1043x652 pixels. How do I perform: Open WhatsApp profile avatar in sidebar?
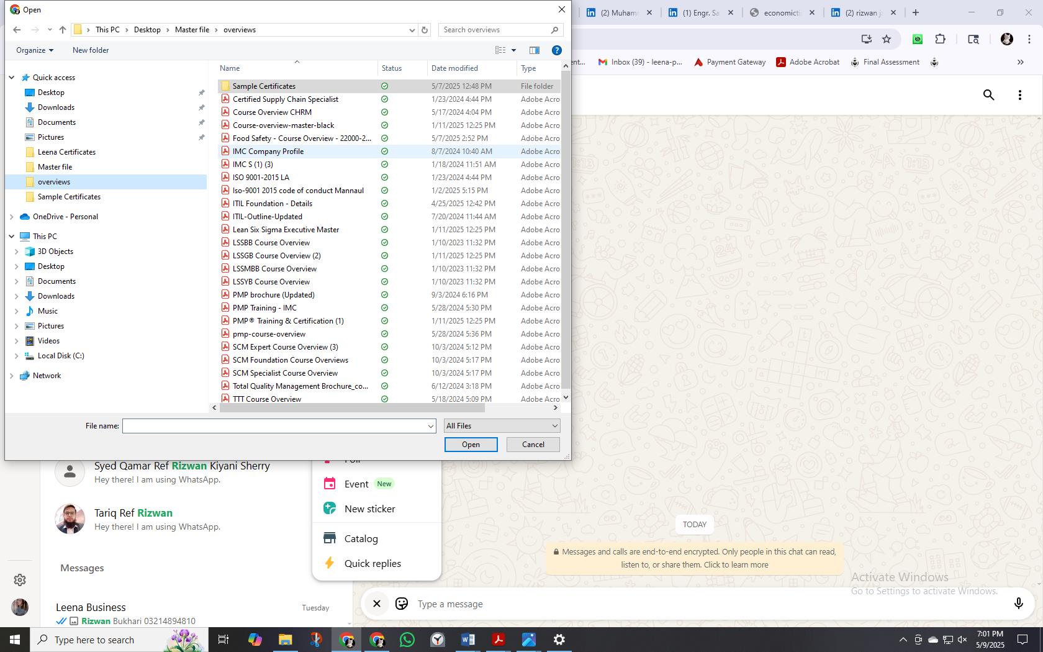pyautogui.click(x=20, y=607)
